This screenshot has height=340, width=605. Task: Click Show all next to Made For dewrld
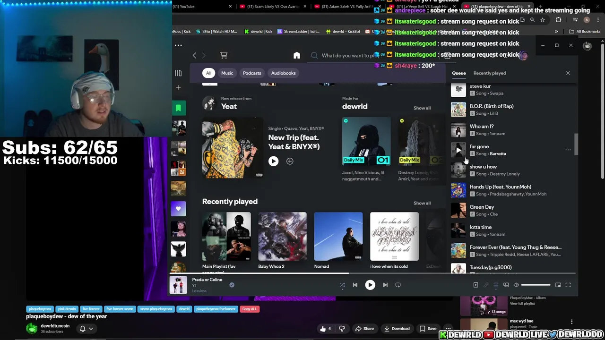click(x=422, y=108)
